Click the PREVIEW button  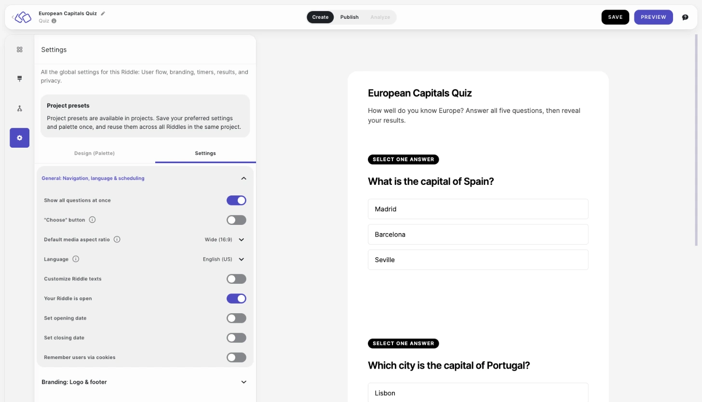(x=653, y=17)
